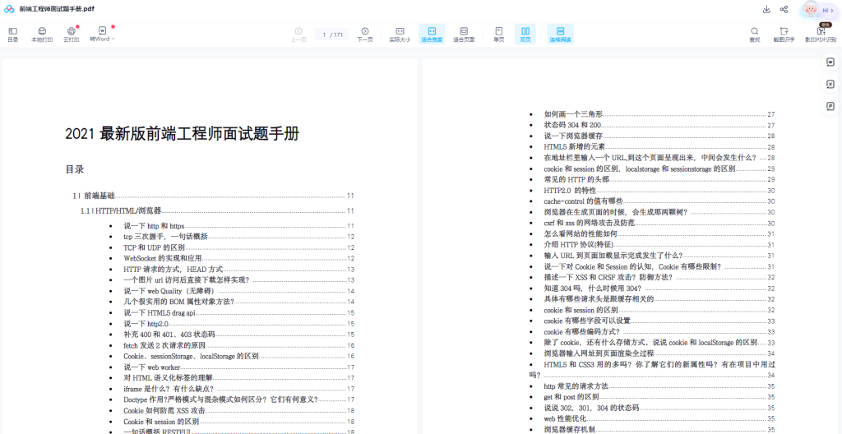842x434 pixels.
Task: Click entry 怎么看网站的性能如何
Action: point(659,234)
